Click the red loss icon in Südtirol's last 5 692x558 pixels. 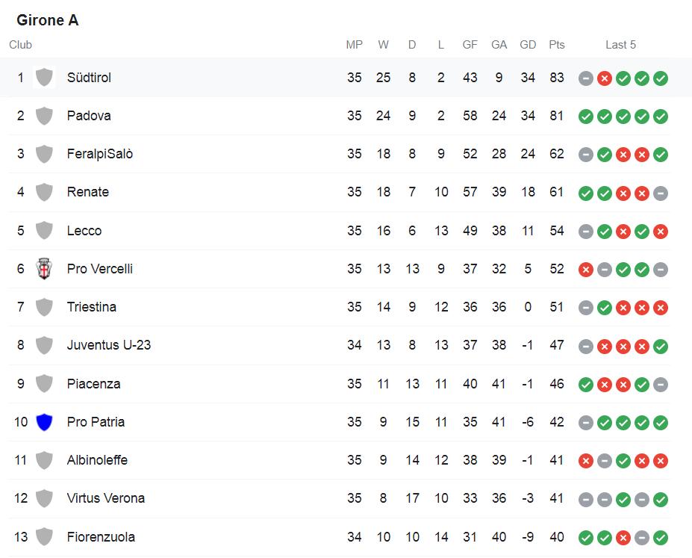click(x=604, y=78)
